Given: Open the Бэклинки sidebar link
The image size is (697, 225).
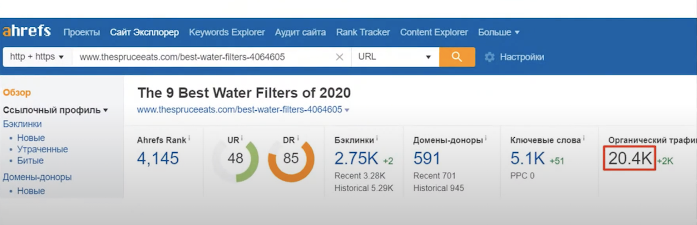Looking at the screenshot, I should (x=22, y=124).
